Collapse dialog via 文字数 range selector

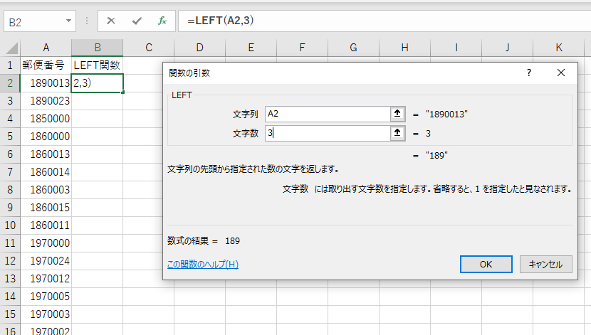[397, 133]
